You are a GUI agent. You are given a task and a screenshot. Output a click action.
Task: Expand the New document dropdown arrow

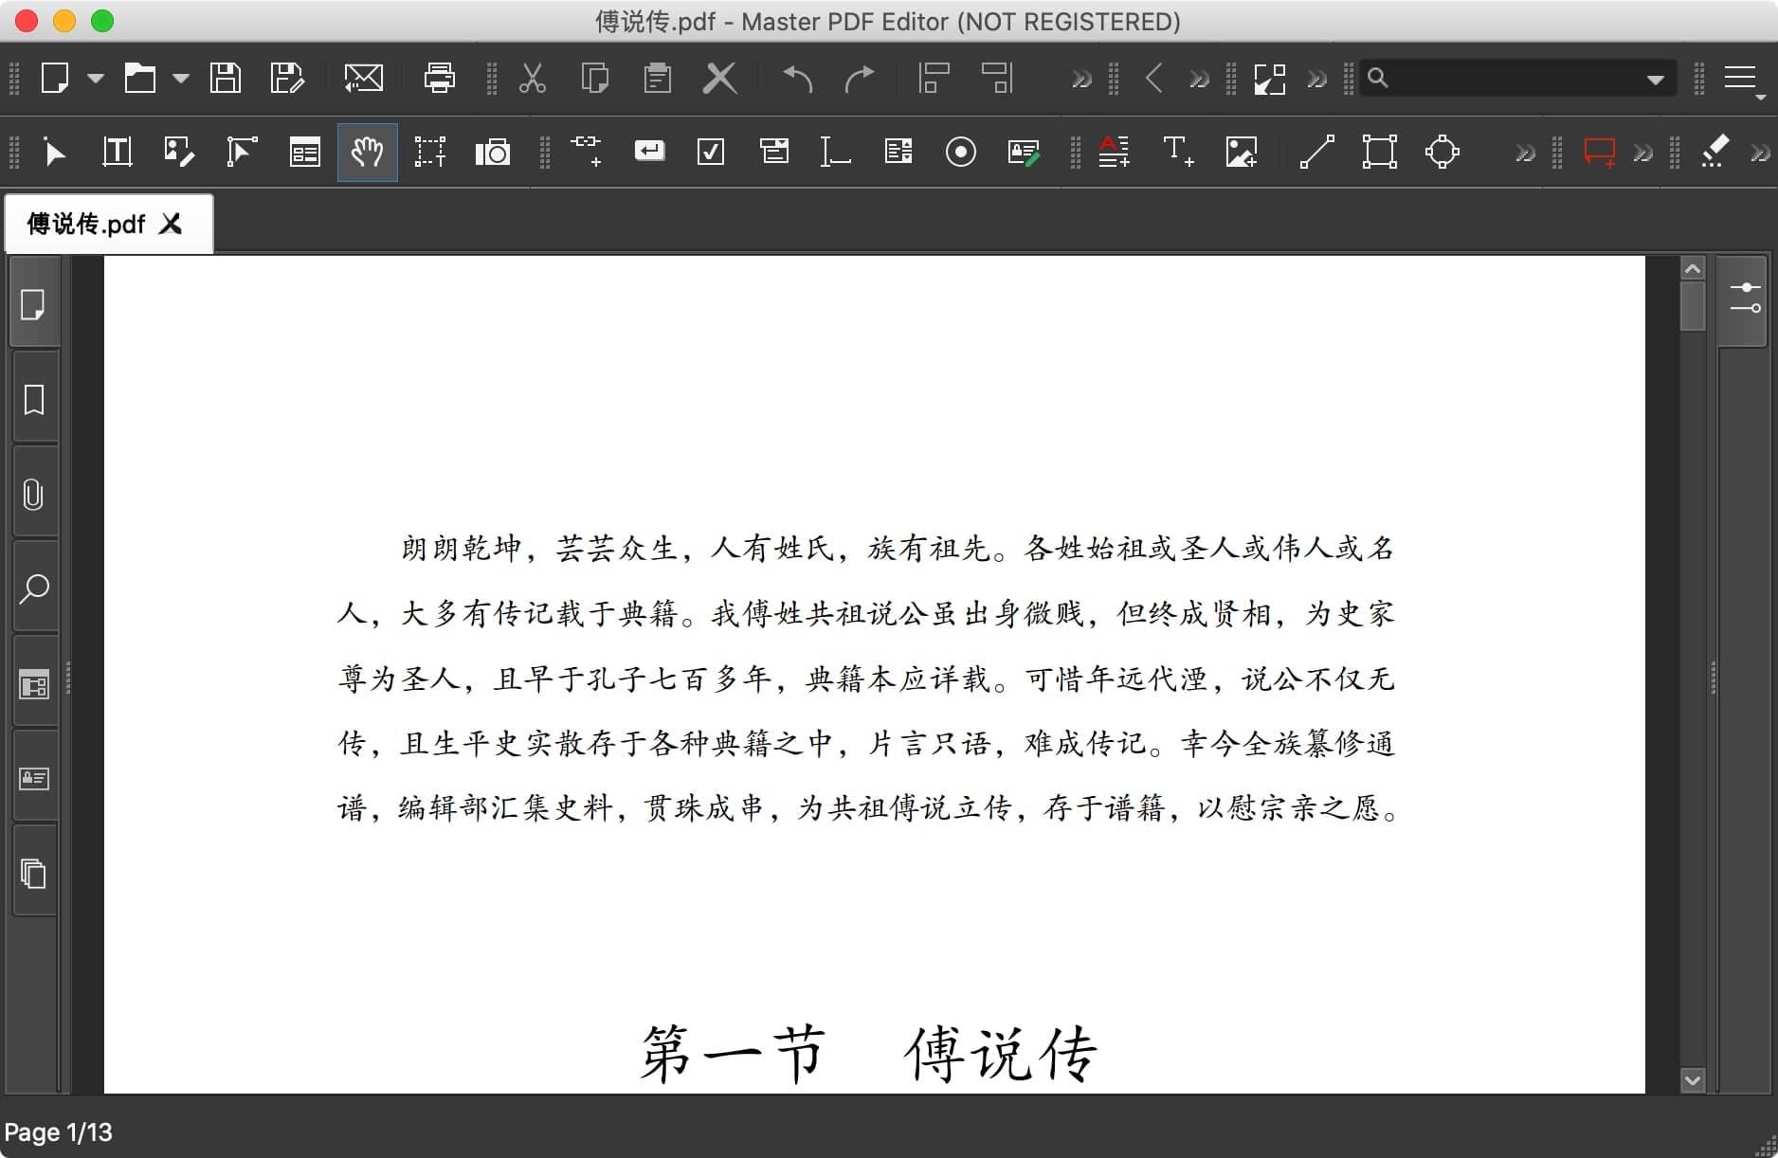coord(96,79)
